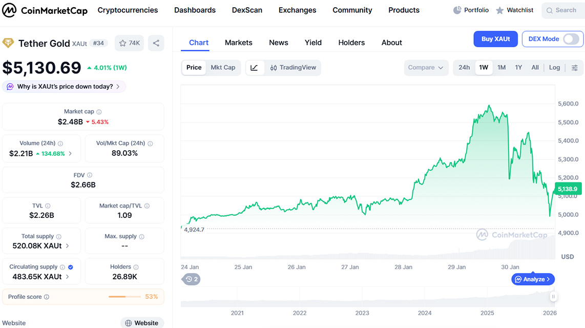Open TradingView candlestick chart

click(x=293, y=68)
